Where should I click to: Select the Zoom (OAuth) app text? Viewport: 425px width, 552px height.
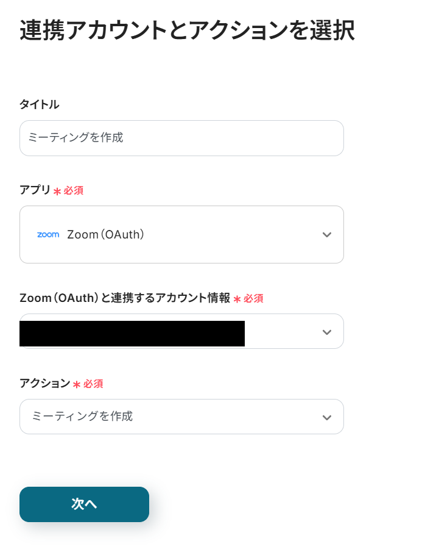105,235
